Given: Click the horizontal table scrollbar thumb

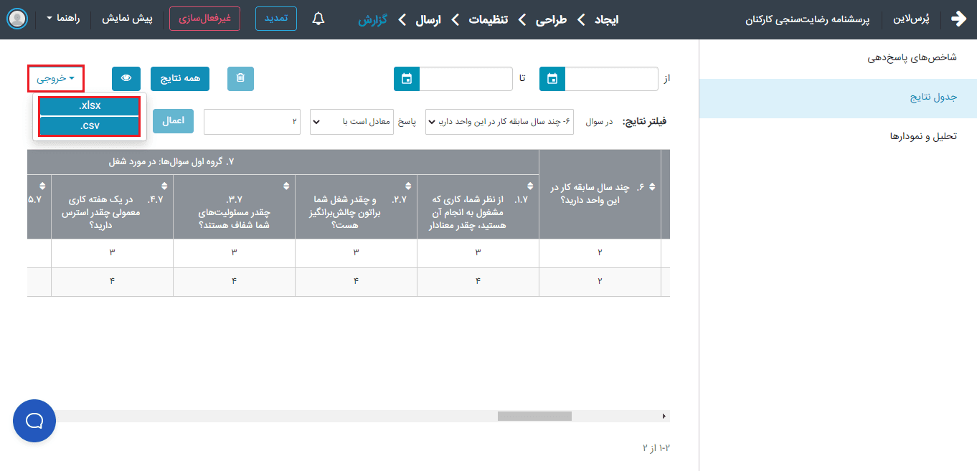Looking at the screenshot, I should tap(534, 416).
